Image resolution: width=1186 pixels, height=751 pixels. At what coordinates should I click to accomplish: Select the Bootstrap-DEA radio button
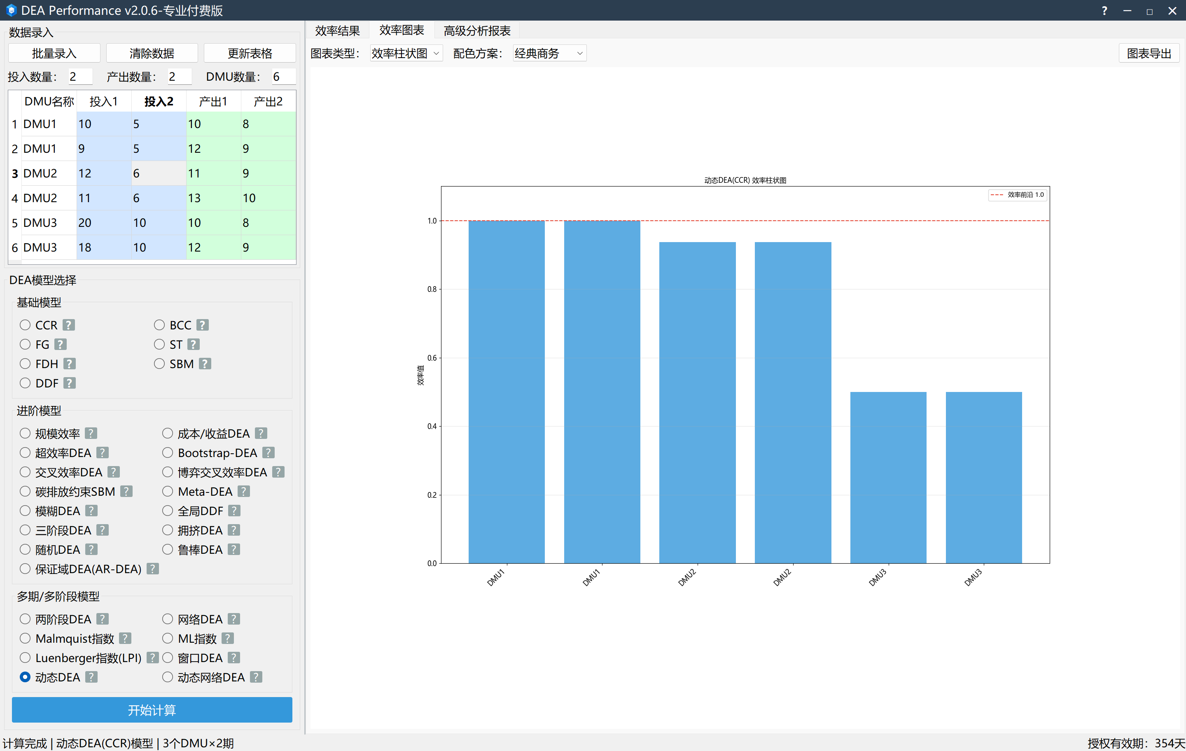[168, 452]
